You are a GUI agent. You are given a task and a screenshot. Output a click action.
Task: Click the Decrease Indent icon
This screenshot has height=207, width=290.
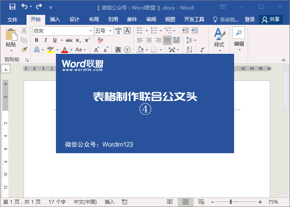185,31
